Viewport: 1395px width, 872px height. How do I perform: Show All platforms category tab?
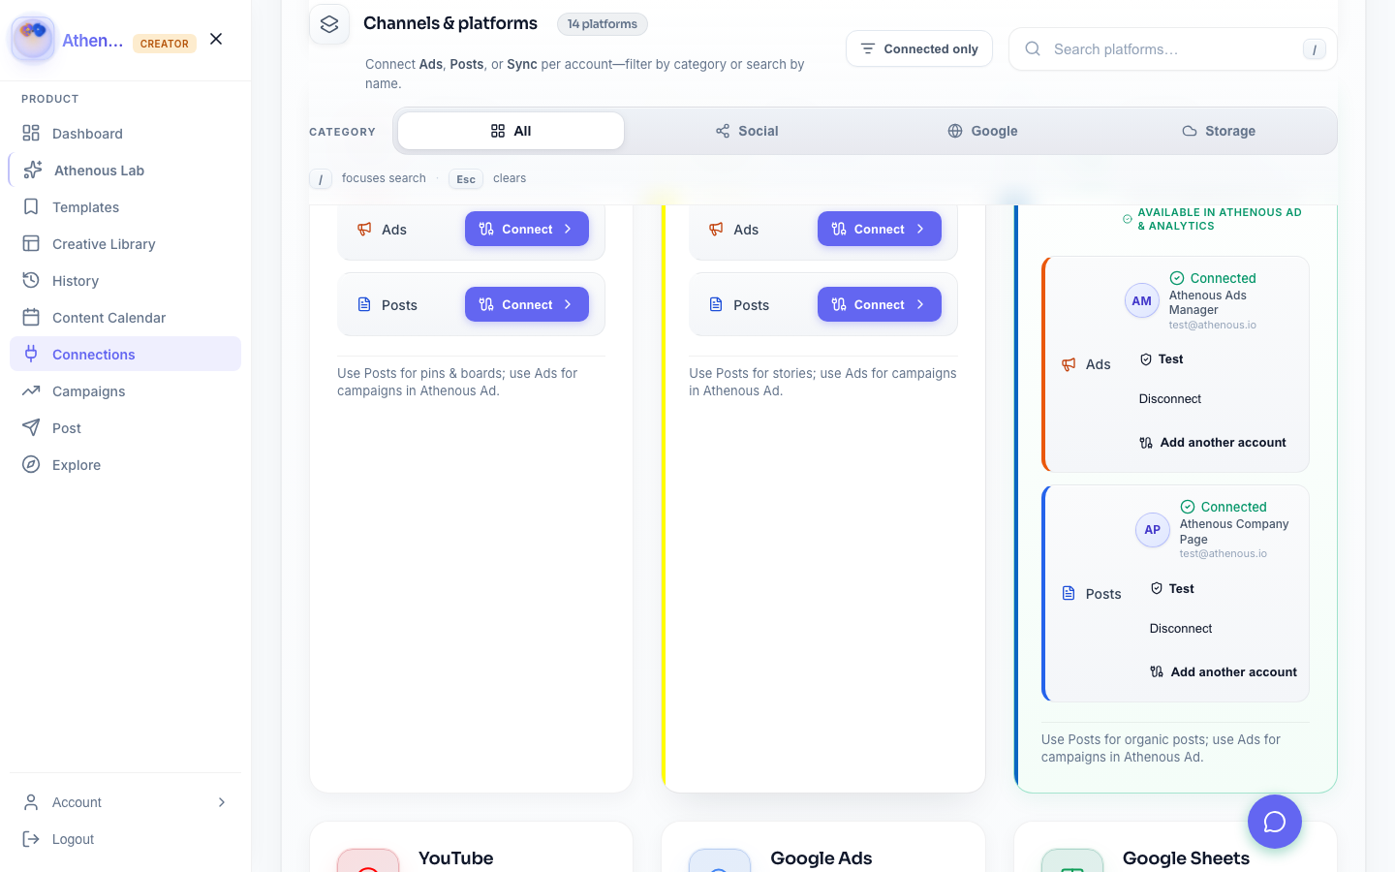pos(511,131)
